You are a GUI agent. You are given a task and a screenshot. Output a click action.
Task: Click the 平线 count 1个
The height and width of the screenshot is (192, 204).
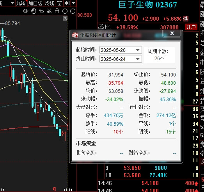172,124
